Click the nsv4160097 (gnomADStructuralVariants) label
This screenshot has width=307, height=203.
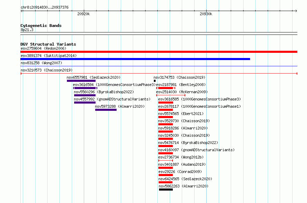point(196,150)
